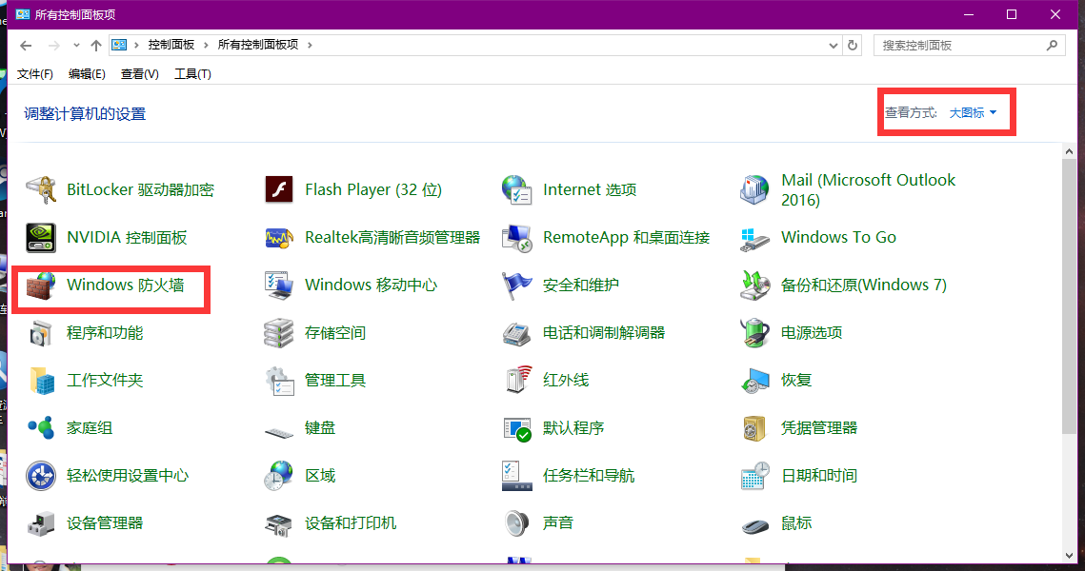Viewport: 1085px width, 571px height.
Task: Open RemoteApp 和桌面连接 icon
Action: [x=517, y=238]
